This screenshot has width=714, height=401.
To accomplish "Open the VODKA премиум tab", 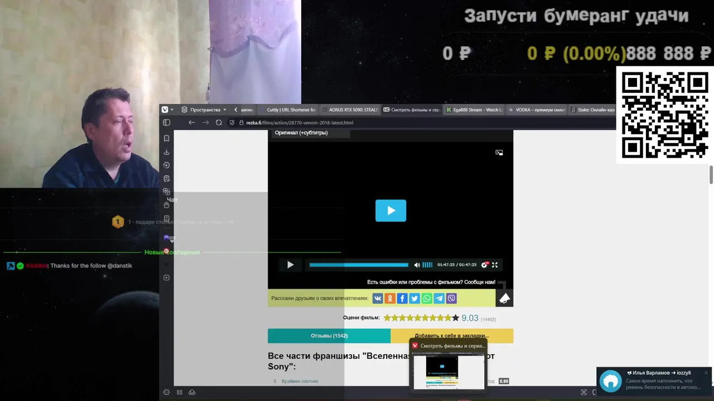I will [537, 110].
